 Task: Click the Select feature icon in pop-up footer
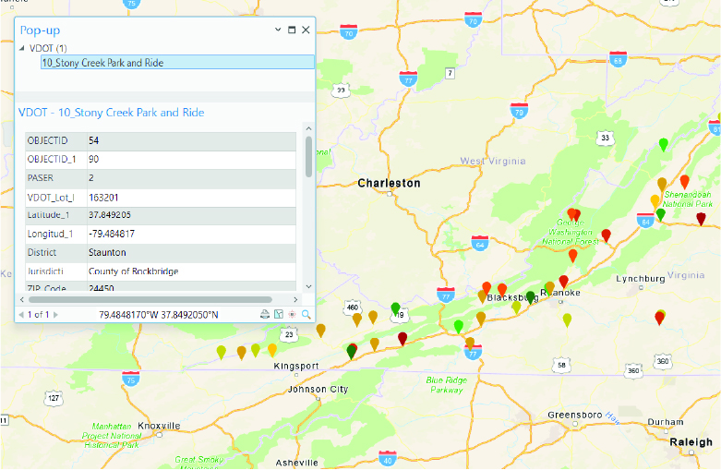(279, 315)
